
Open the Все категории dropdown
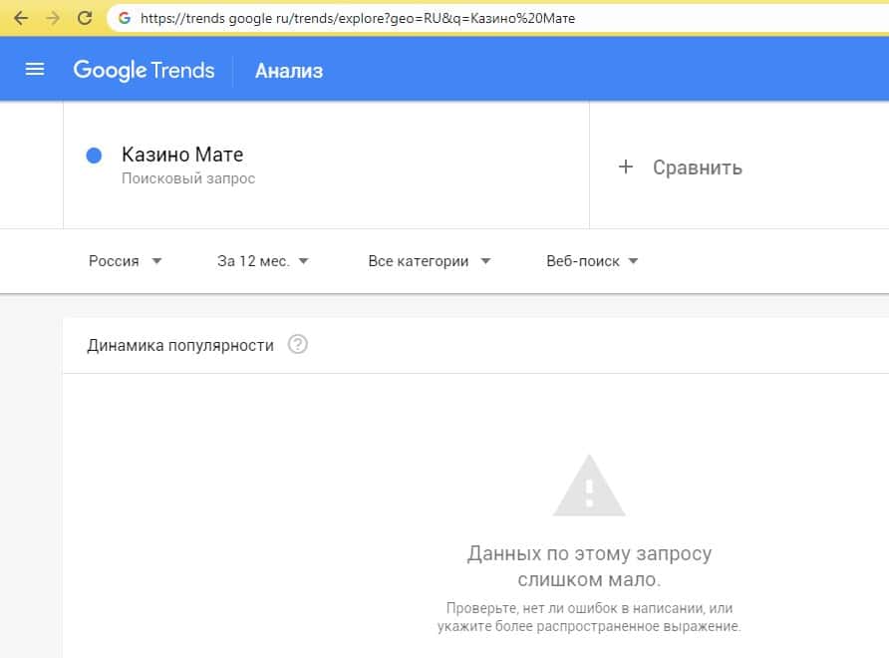click(x=430, y=261)
